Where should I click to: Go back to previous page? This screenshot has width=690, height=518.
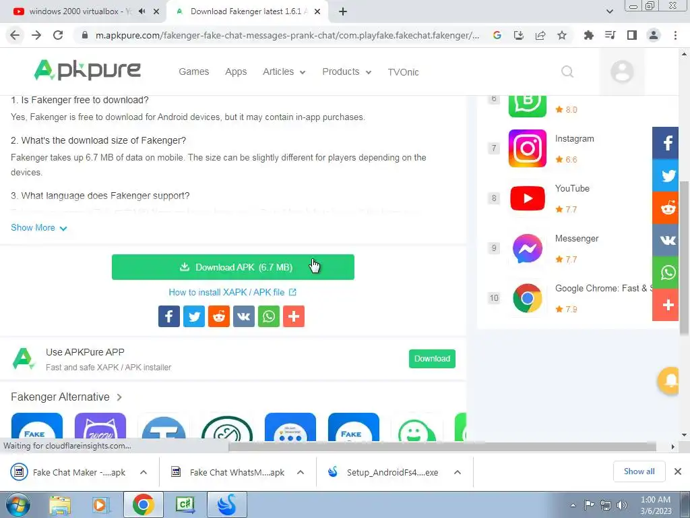(x=15, y=35)
